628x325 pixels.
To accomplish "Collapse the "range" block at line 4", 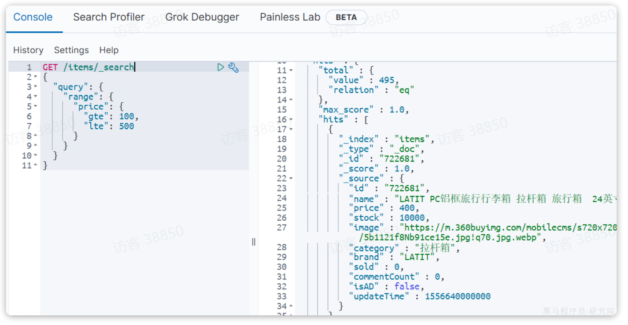I will 36,97.
